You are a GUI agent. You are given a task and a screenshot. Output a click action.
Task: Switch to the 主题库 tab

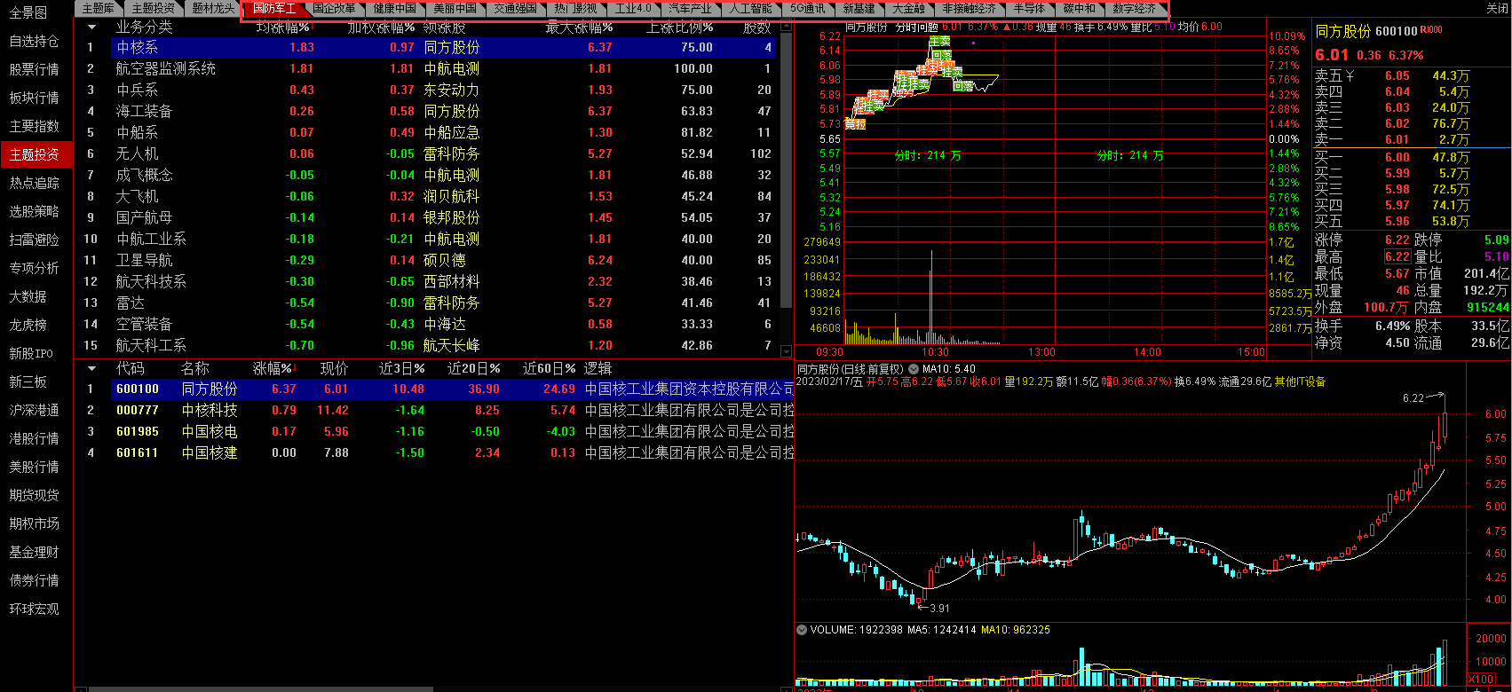[98, 8]
